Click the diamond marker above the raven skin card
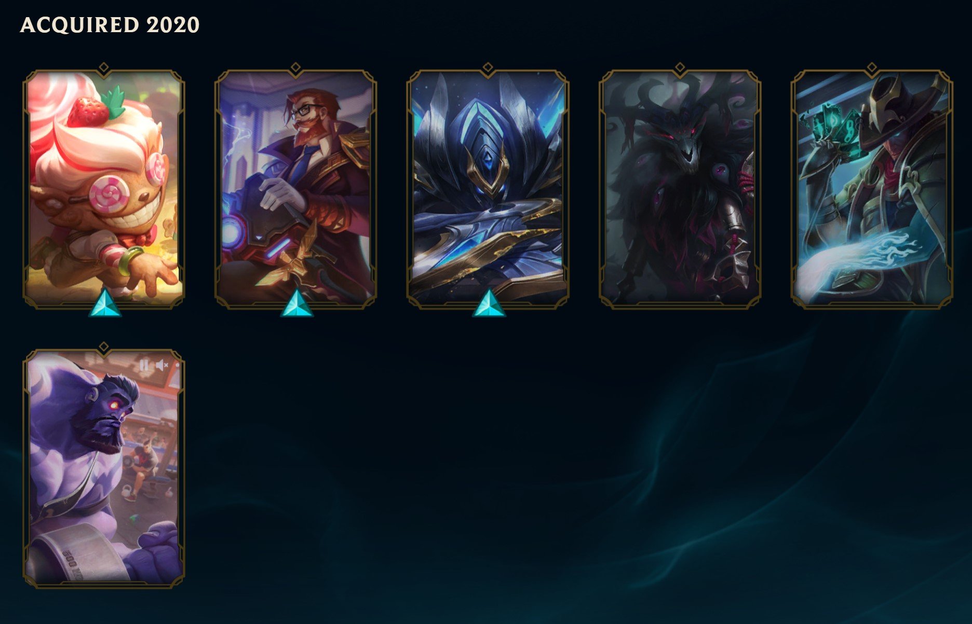 680,67
